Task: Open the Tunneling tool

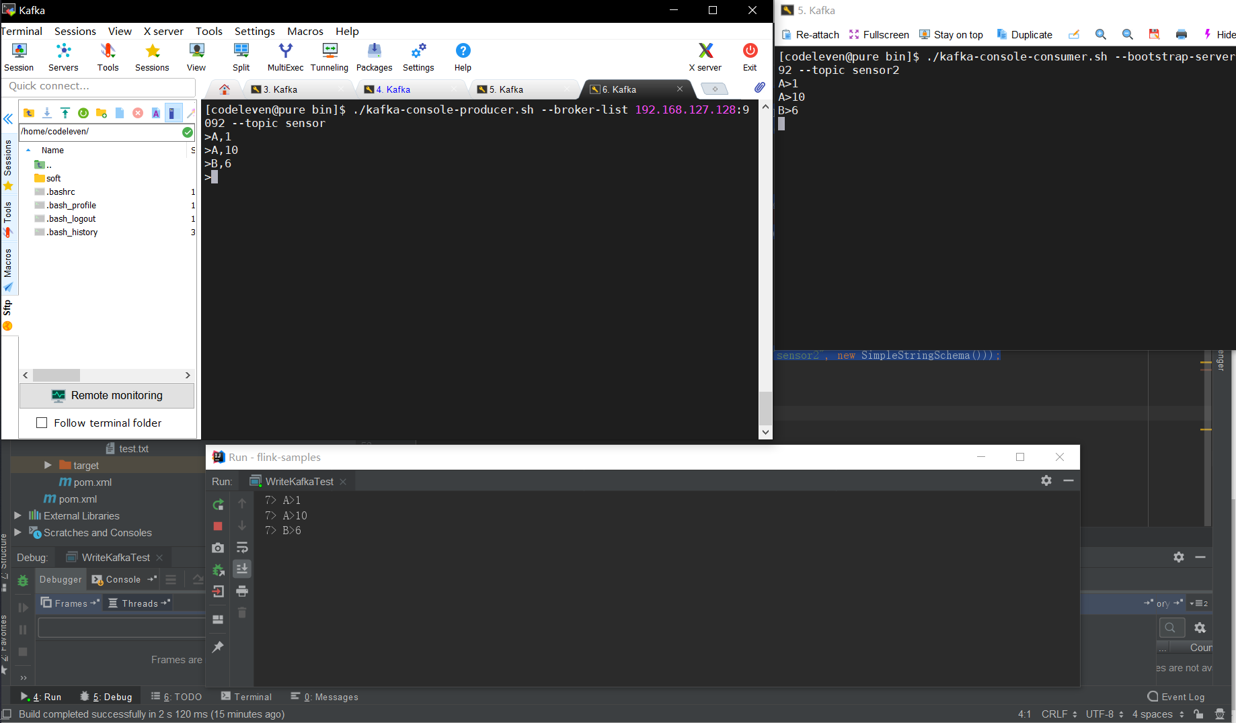Action: coord(330,57)
